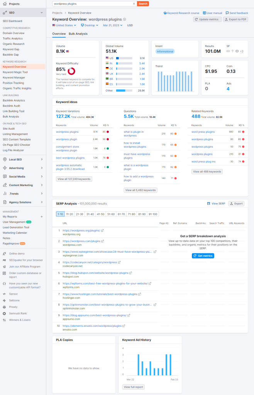The height and width of the screenshot is (395, 254).
Task: Switch SERP results to 91-100
Action: point(153,214)
